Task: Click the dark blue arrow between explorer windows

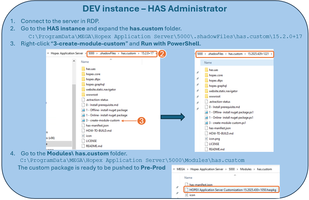Action: [x=173, y=117]
